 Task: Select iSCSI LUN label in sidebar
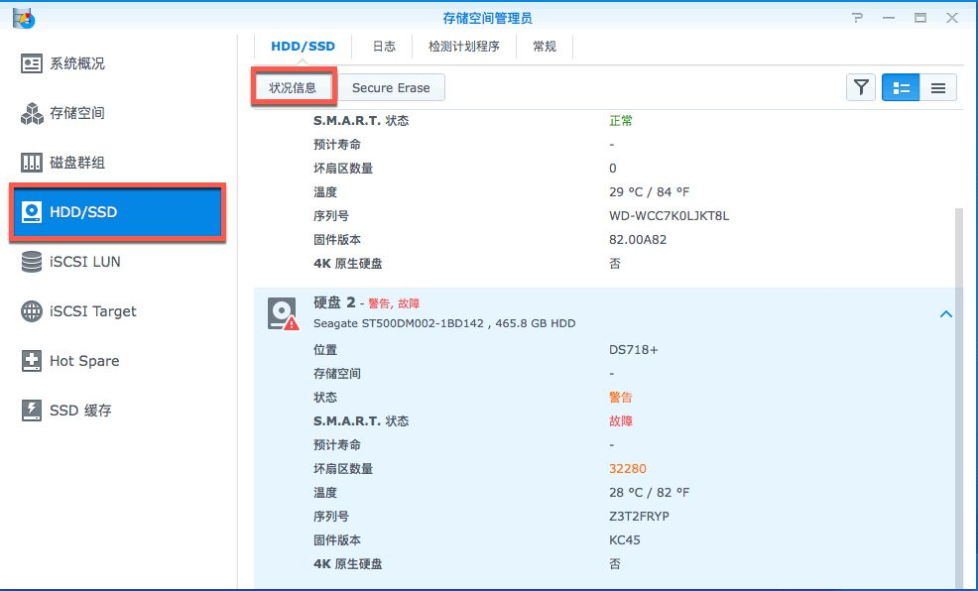(x=85, y=262)
